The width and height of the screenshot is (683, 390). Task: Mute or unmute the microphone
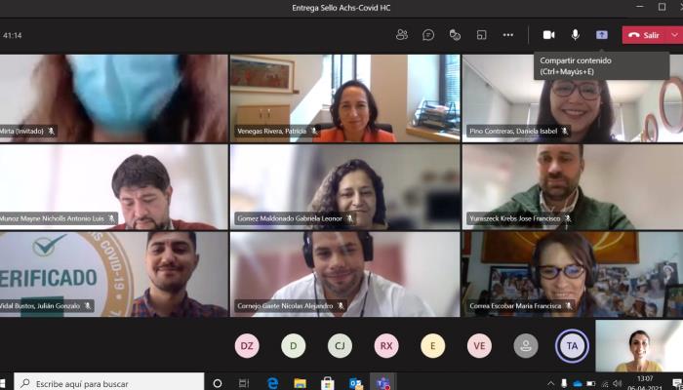point(575,35)
